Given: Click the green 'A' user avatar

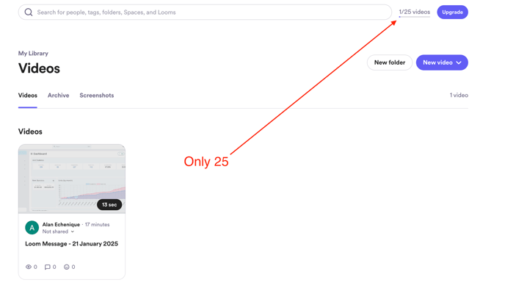Looking at the screenshot, I should [x=32, y=228].
